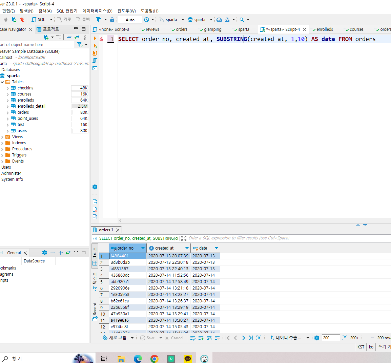Open the Auto commit mode selector
This screenshot has width=391, height=363.
click(130, 20)
